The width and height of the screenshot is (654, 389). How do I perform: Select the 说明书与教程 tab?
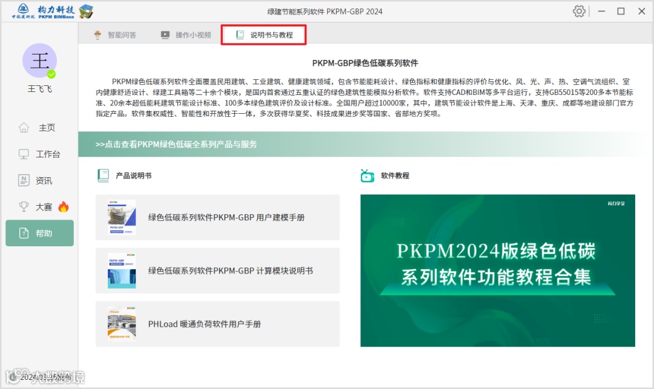coord(263,35)
